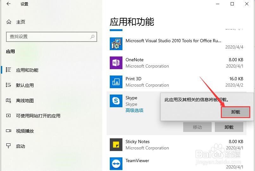Open 主页 in the sidebar
The height and width of the screenshot is (171, 255).
tap(21, 22)
